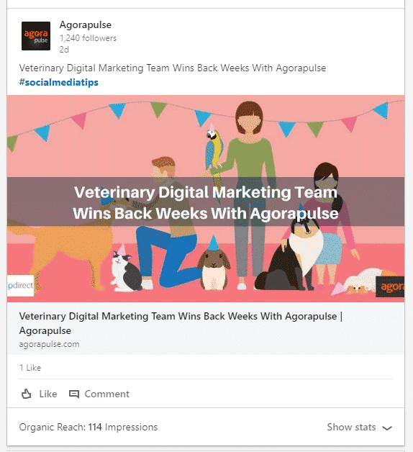This screenshot has height=452, width=413.
Task: Click the comment speech bubble icon
Action: point(74,394)
